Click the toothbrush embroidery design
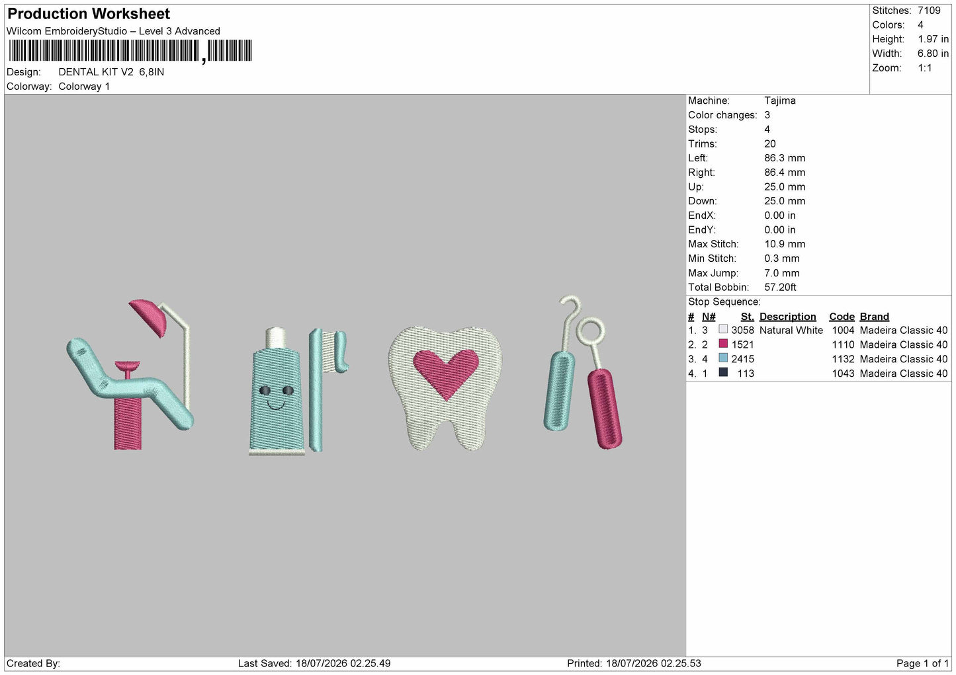The image size is (956, 675). tap(328, 390)
